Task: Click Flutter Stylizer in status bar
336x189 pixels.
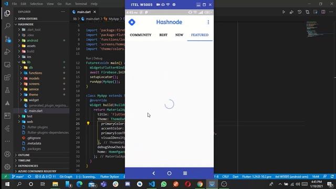Action: click(x=110, y=176)
